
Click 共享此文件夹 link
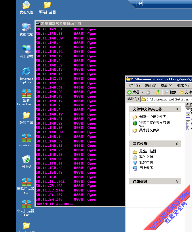[x=149, y=130]
